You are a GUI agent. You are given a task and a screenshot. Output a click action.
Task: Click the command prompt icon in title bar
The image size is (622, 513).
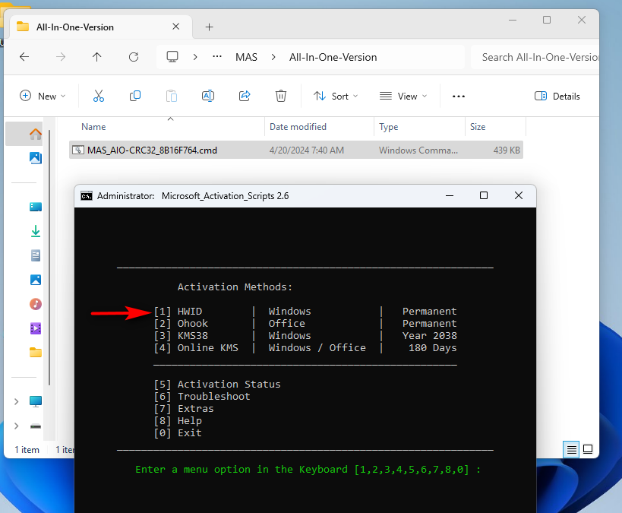(87, 196)
